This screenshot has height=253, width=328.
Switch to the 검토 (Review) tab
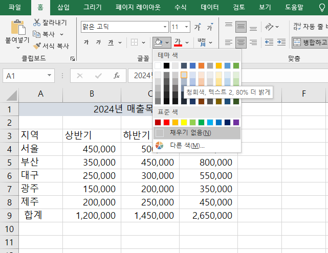tap(239, 8)
